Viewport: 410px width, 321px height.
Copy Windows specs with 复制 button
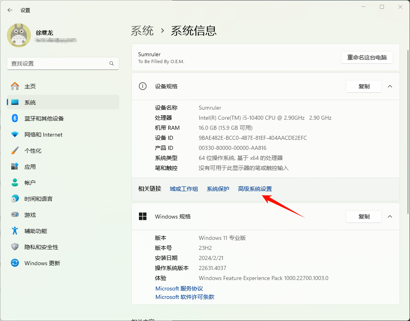coord(364,217)
